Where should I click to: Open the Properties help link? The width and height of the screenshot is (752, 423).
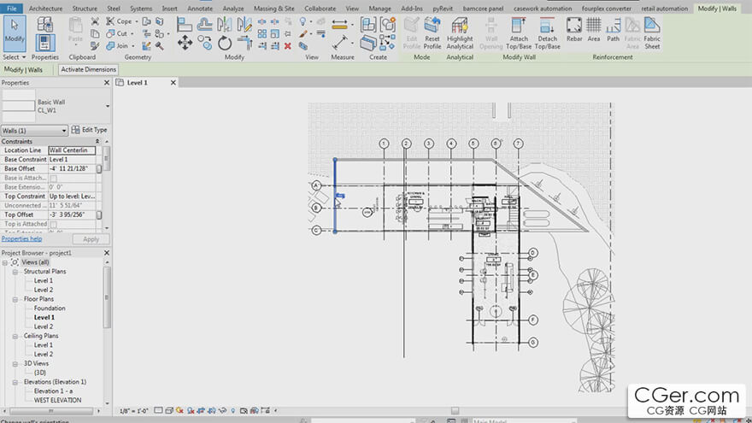click(21, 239)
